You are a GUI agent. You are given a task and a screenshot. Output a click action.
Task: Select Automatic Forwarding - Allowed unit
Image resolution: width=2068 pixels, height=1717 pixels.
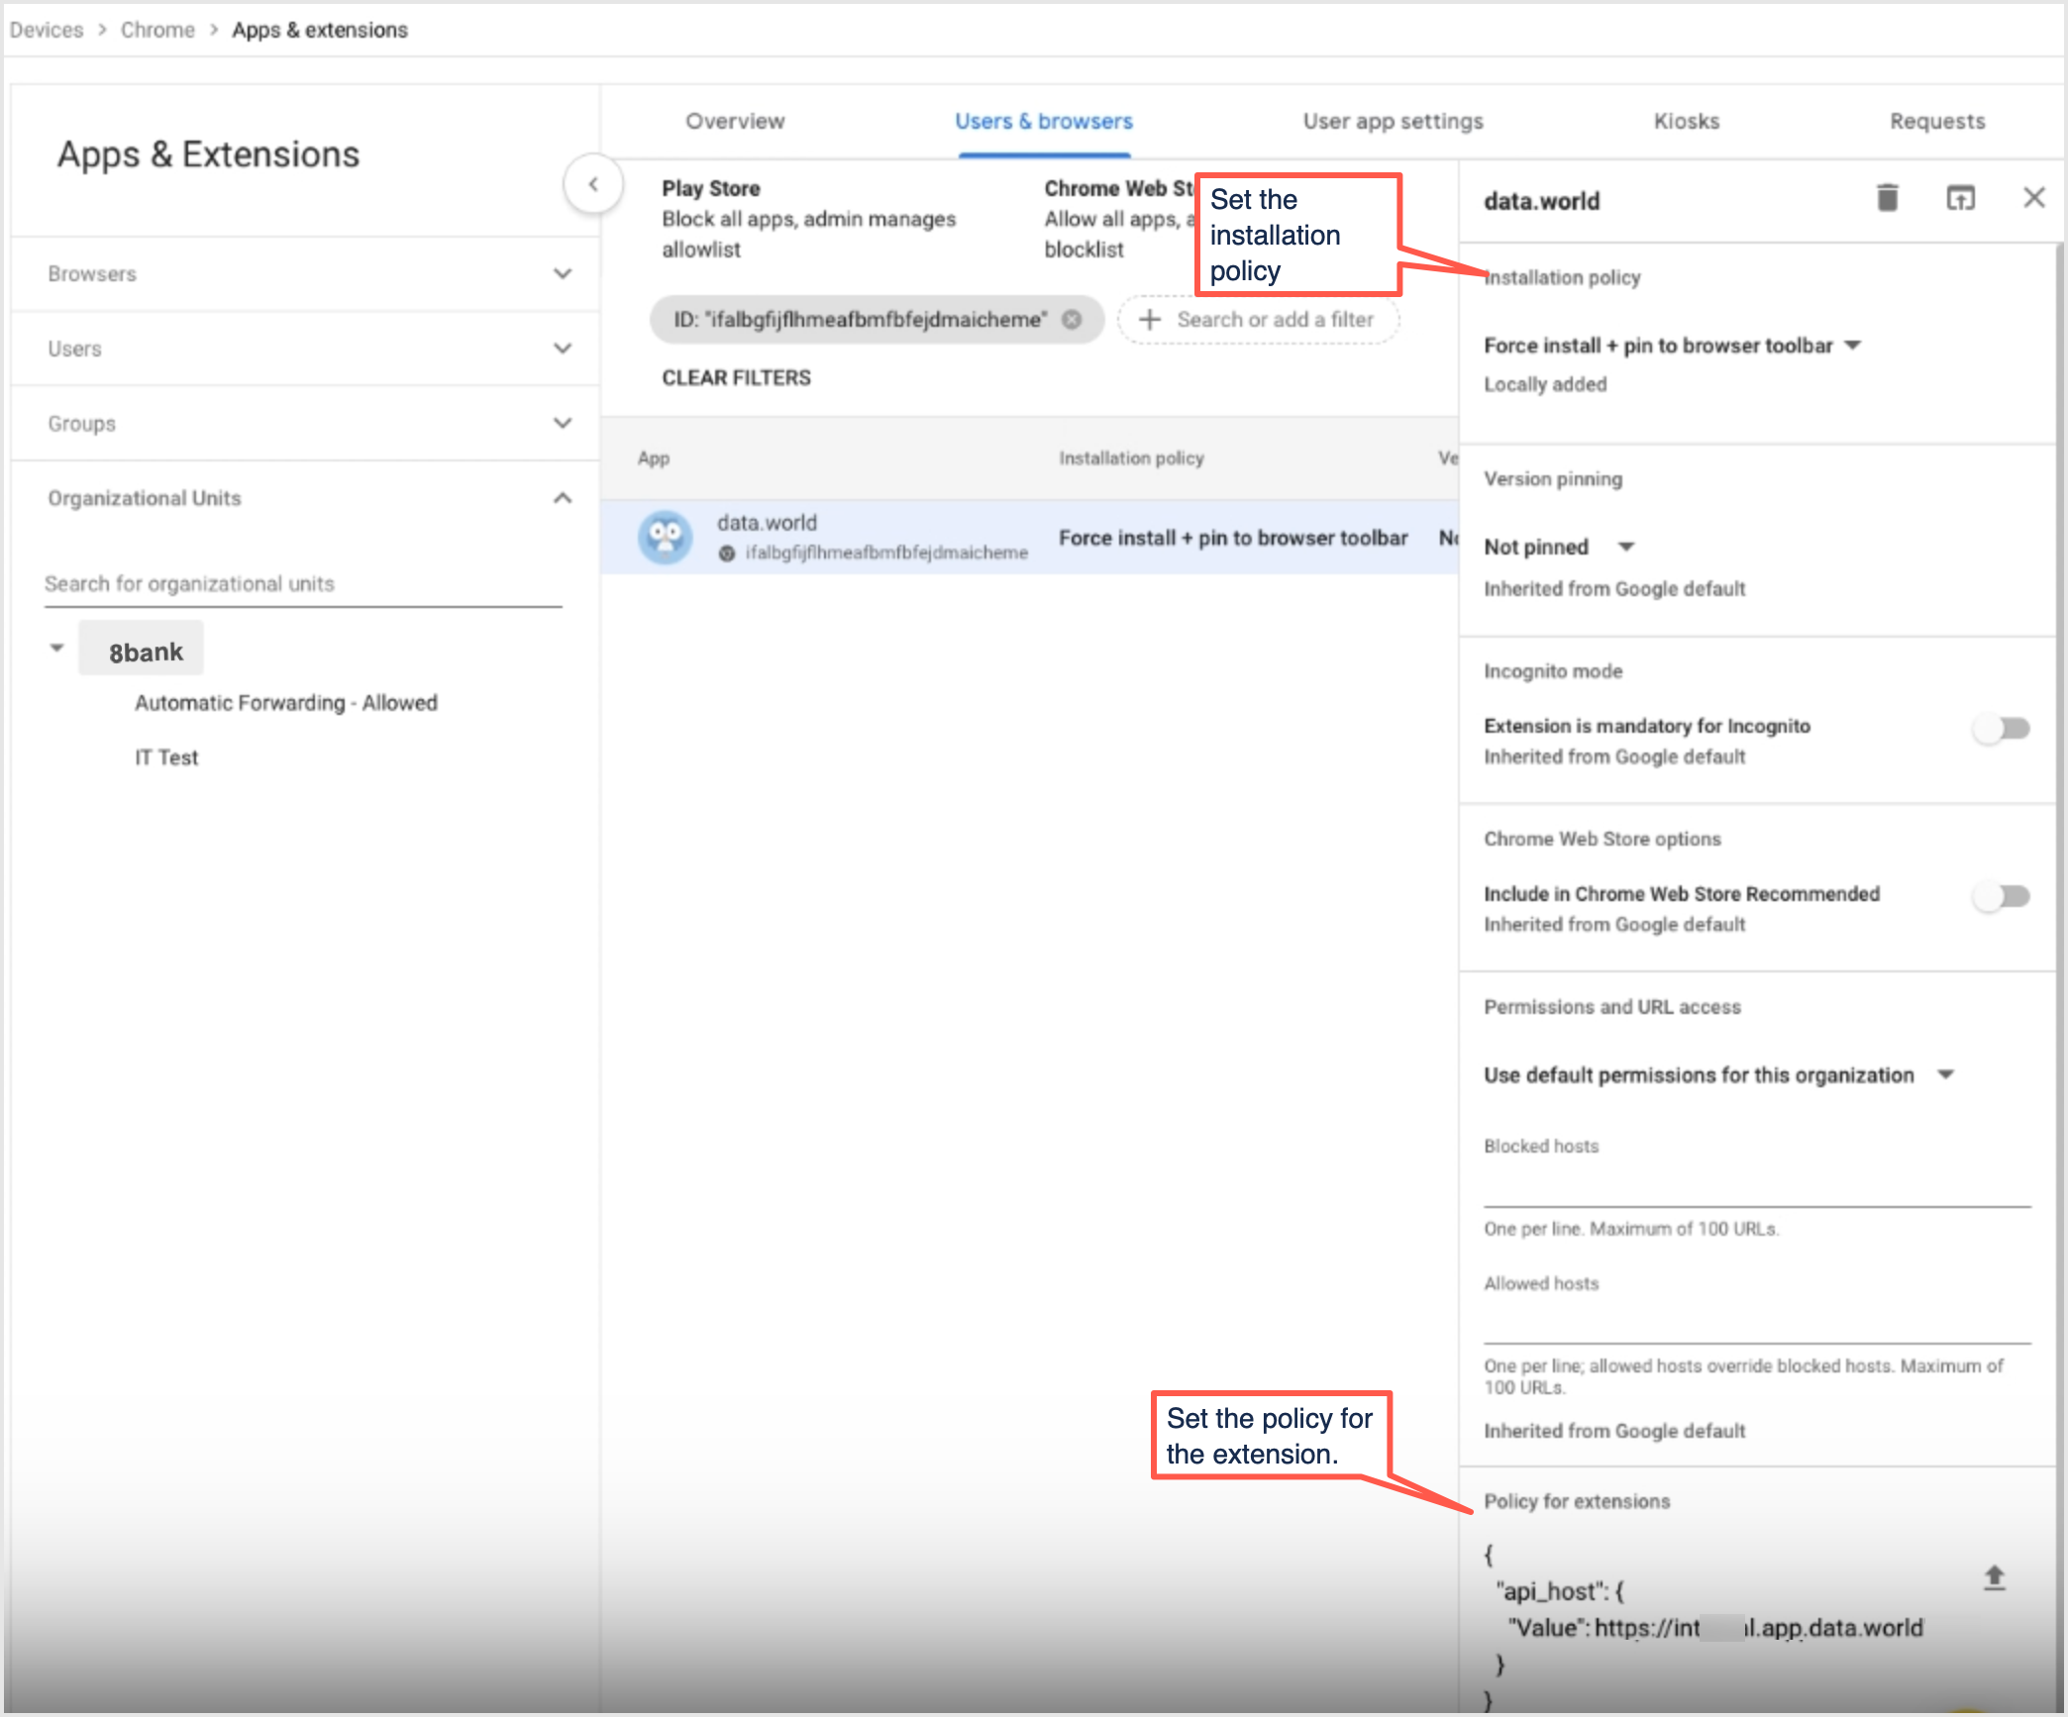286,703
